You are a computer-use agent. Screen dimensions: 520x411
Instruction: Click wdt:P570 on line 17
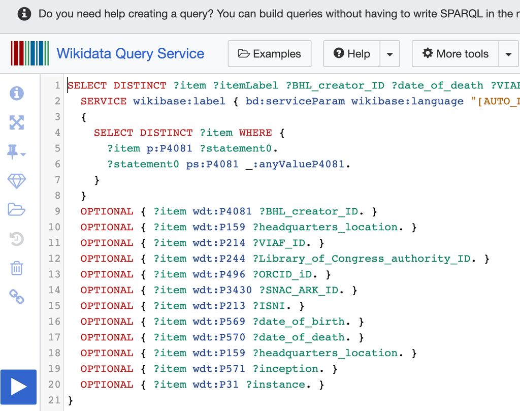[x=219, y=337]
